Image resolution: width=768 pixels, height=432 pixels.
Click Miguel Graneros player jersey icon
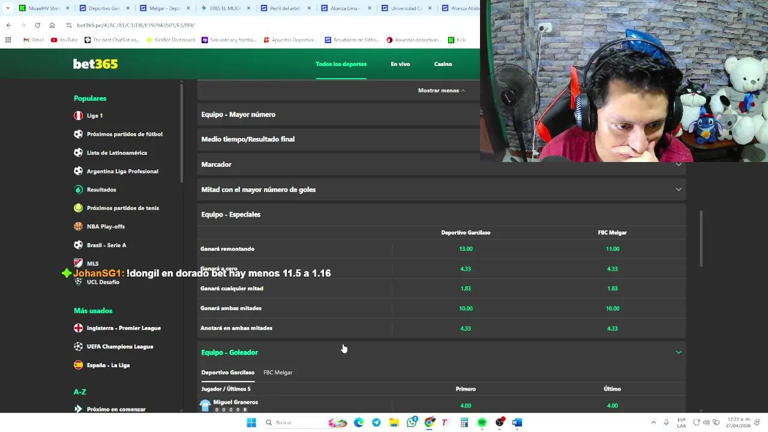(205, 406)
